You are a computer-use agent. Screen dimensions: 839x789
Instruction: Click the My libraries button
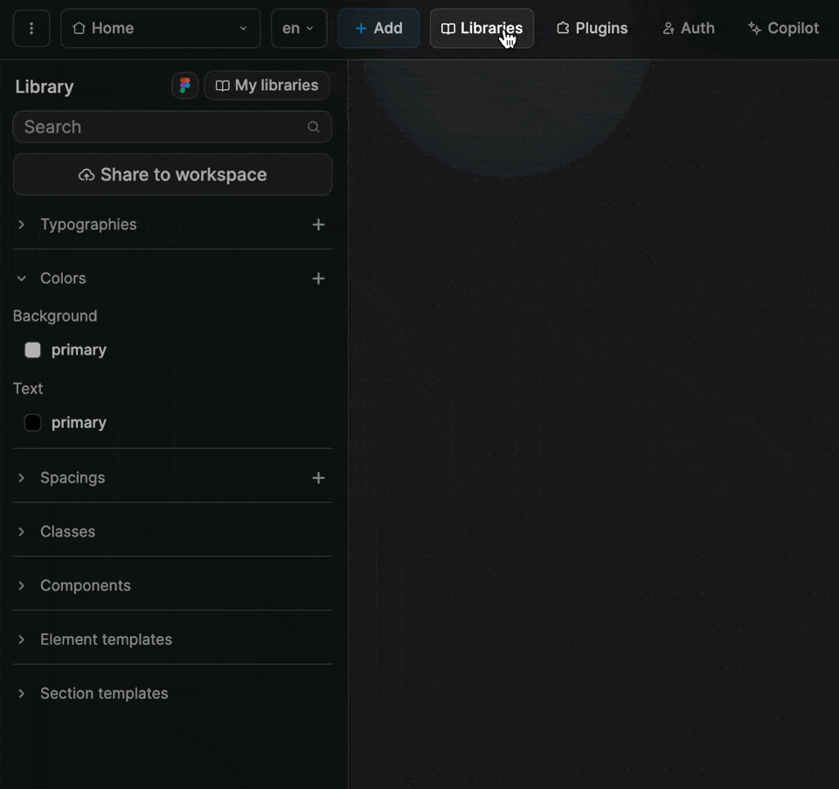coord(267,85)
